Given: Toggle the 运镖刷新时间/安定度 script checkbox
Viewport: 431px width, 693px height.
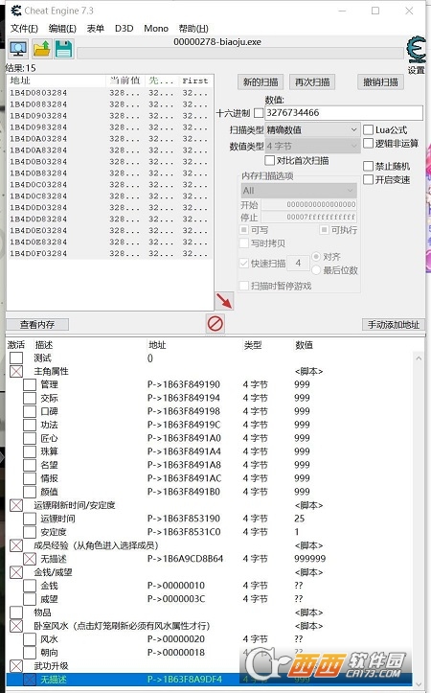Looking at the screenshot, I should click(16, 505).
